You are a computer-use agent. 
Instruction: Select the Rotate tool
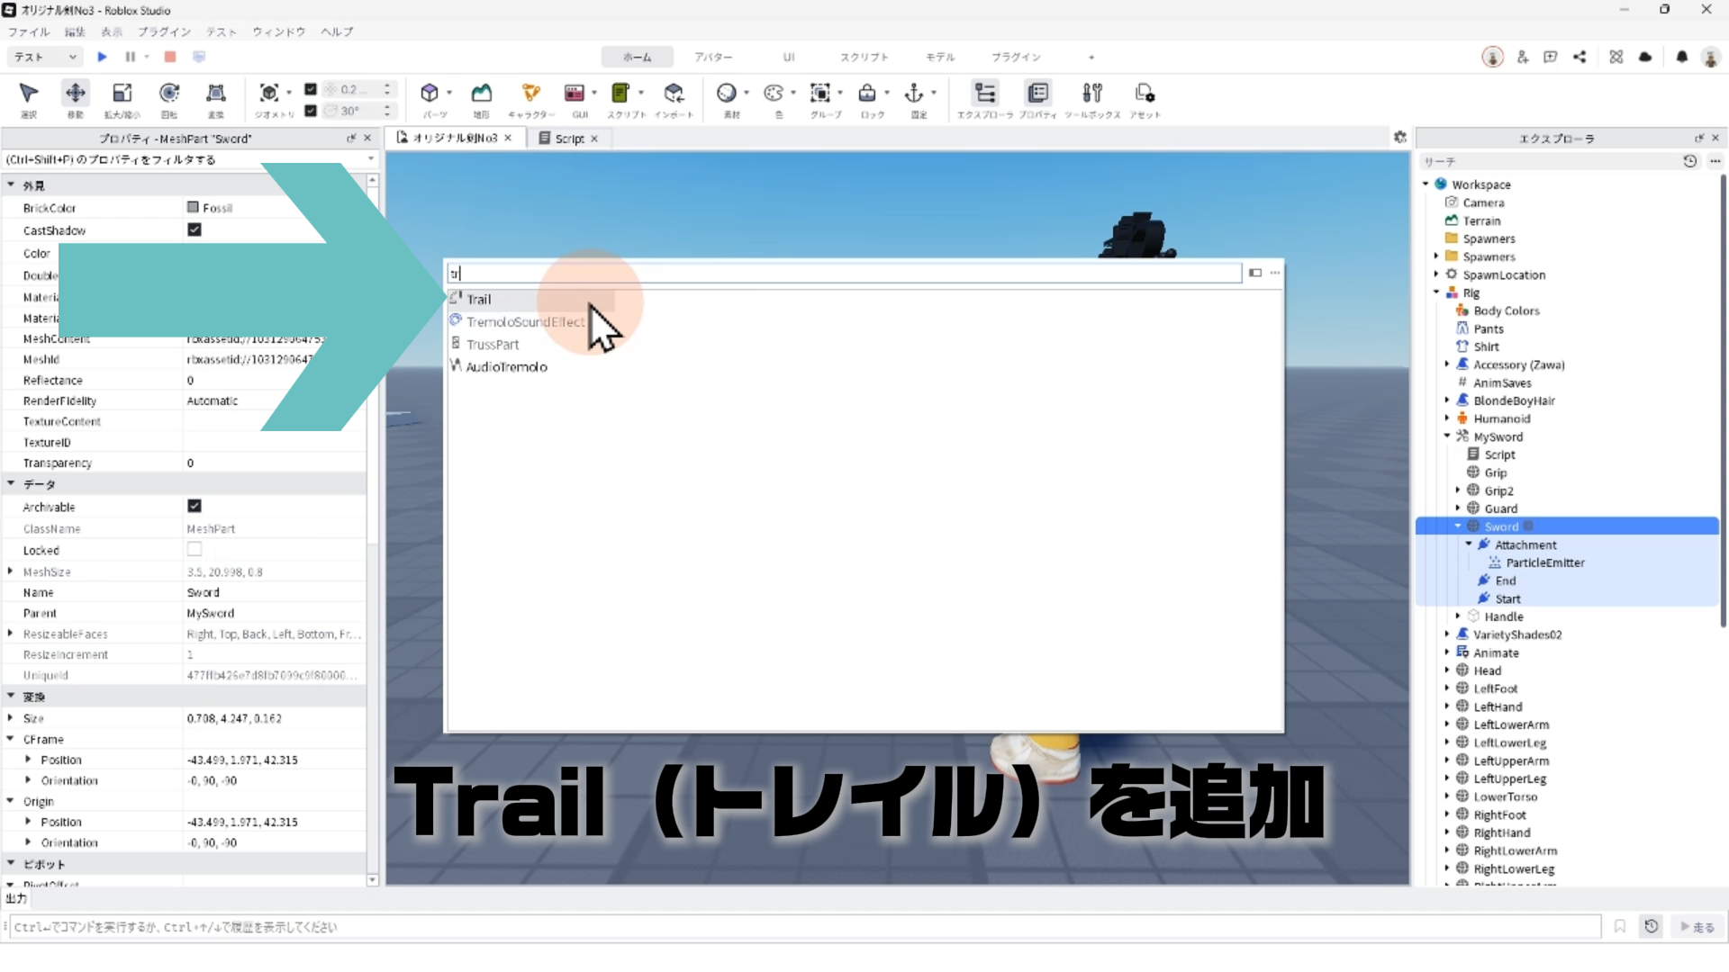pos(169,94)
